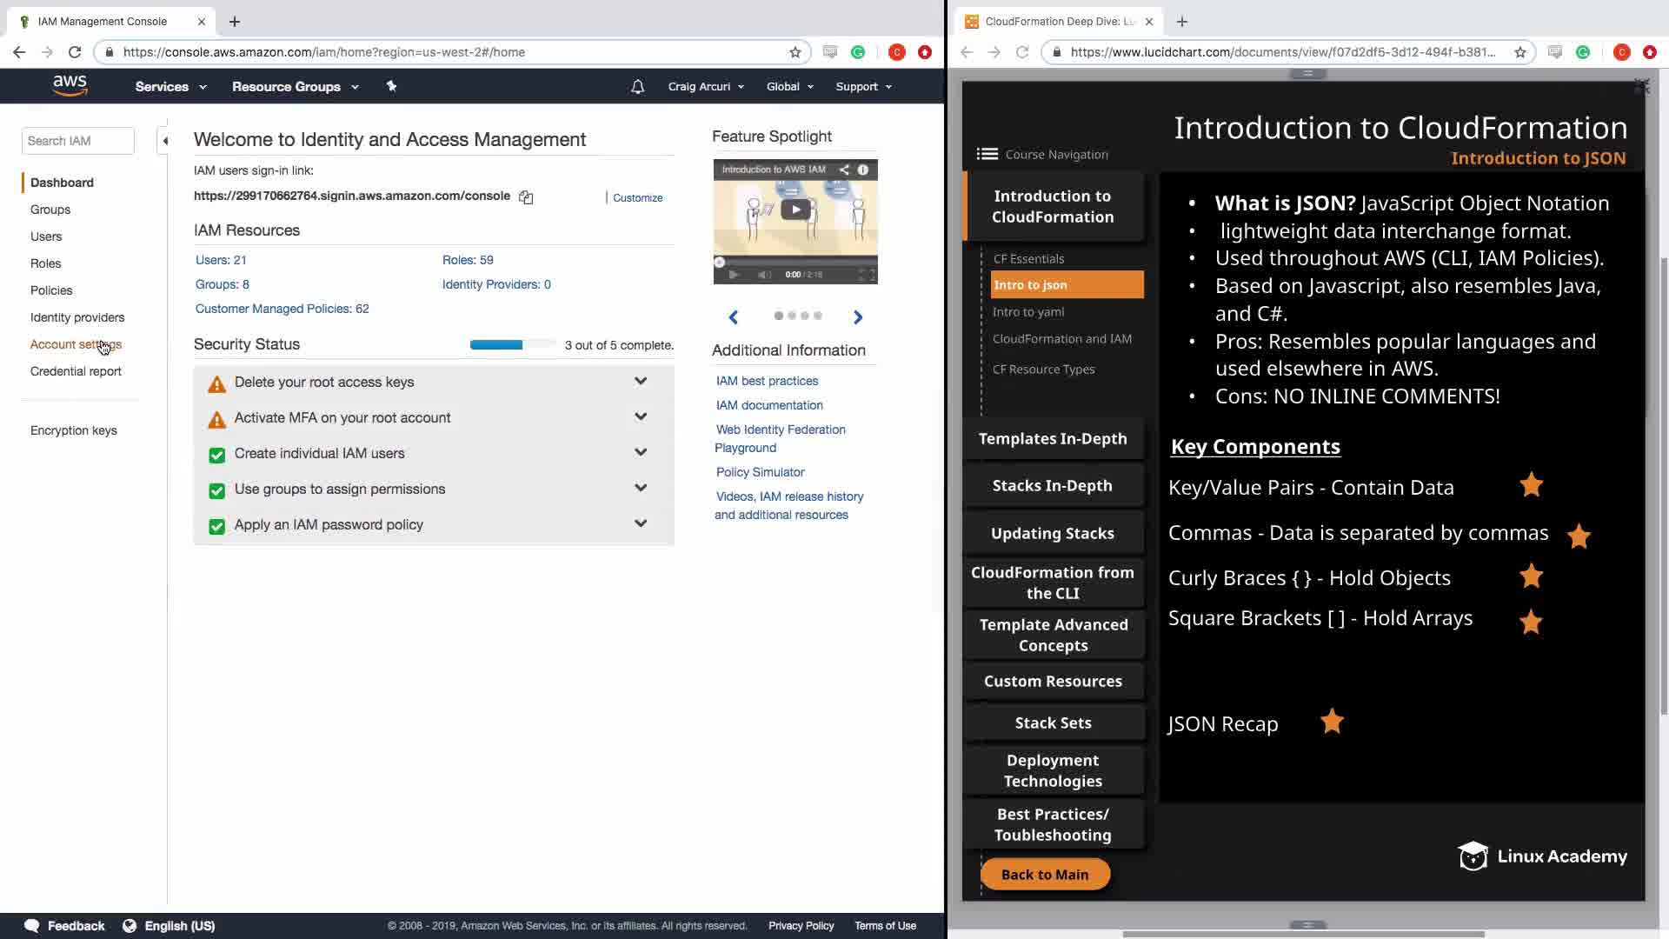
Task: Click the green Create individual IAM users checkmark
Action: click(216, 455)
